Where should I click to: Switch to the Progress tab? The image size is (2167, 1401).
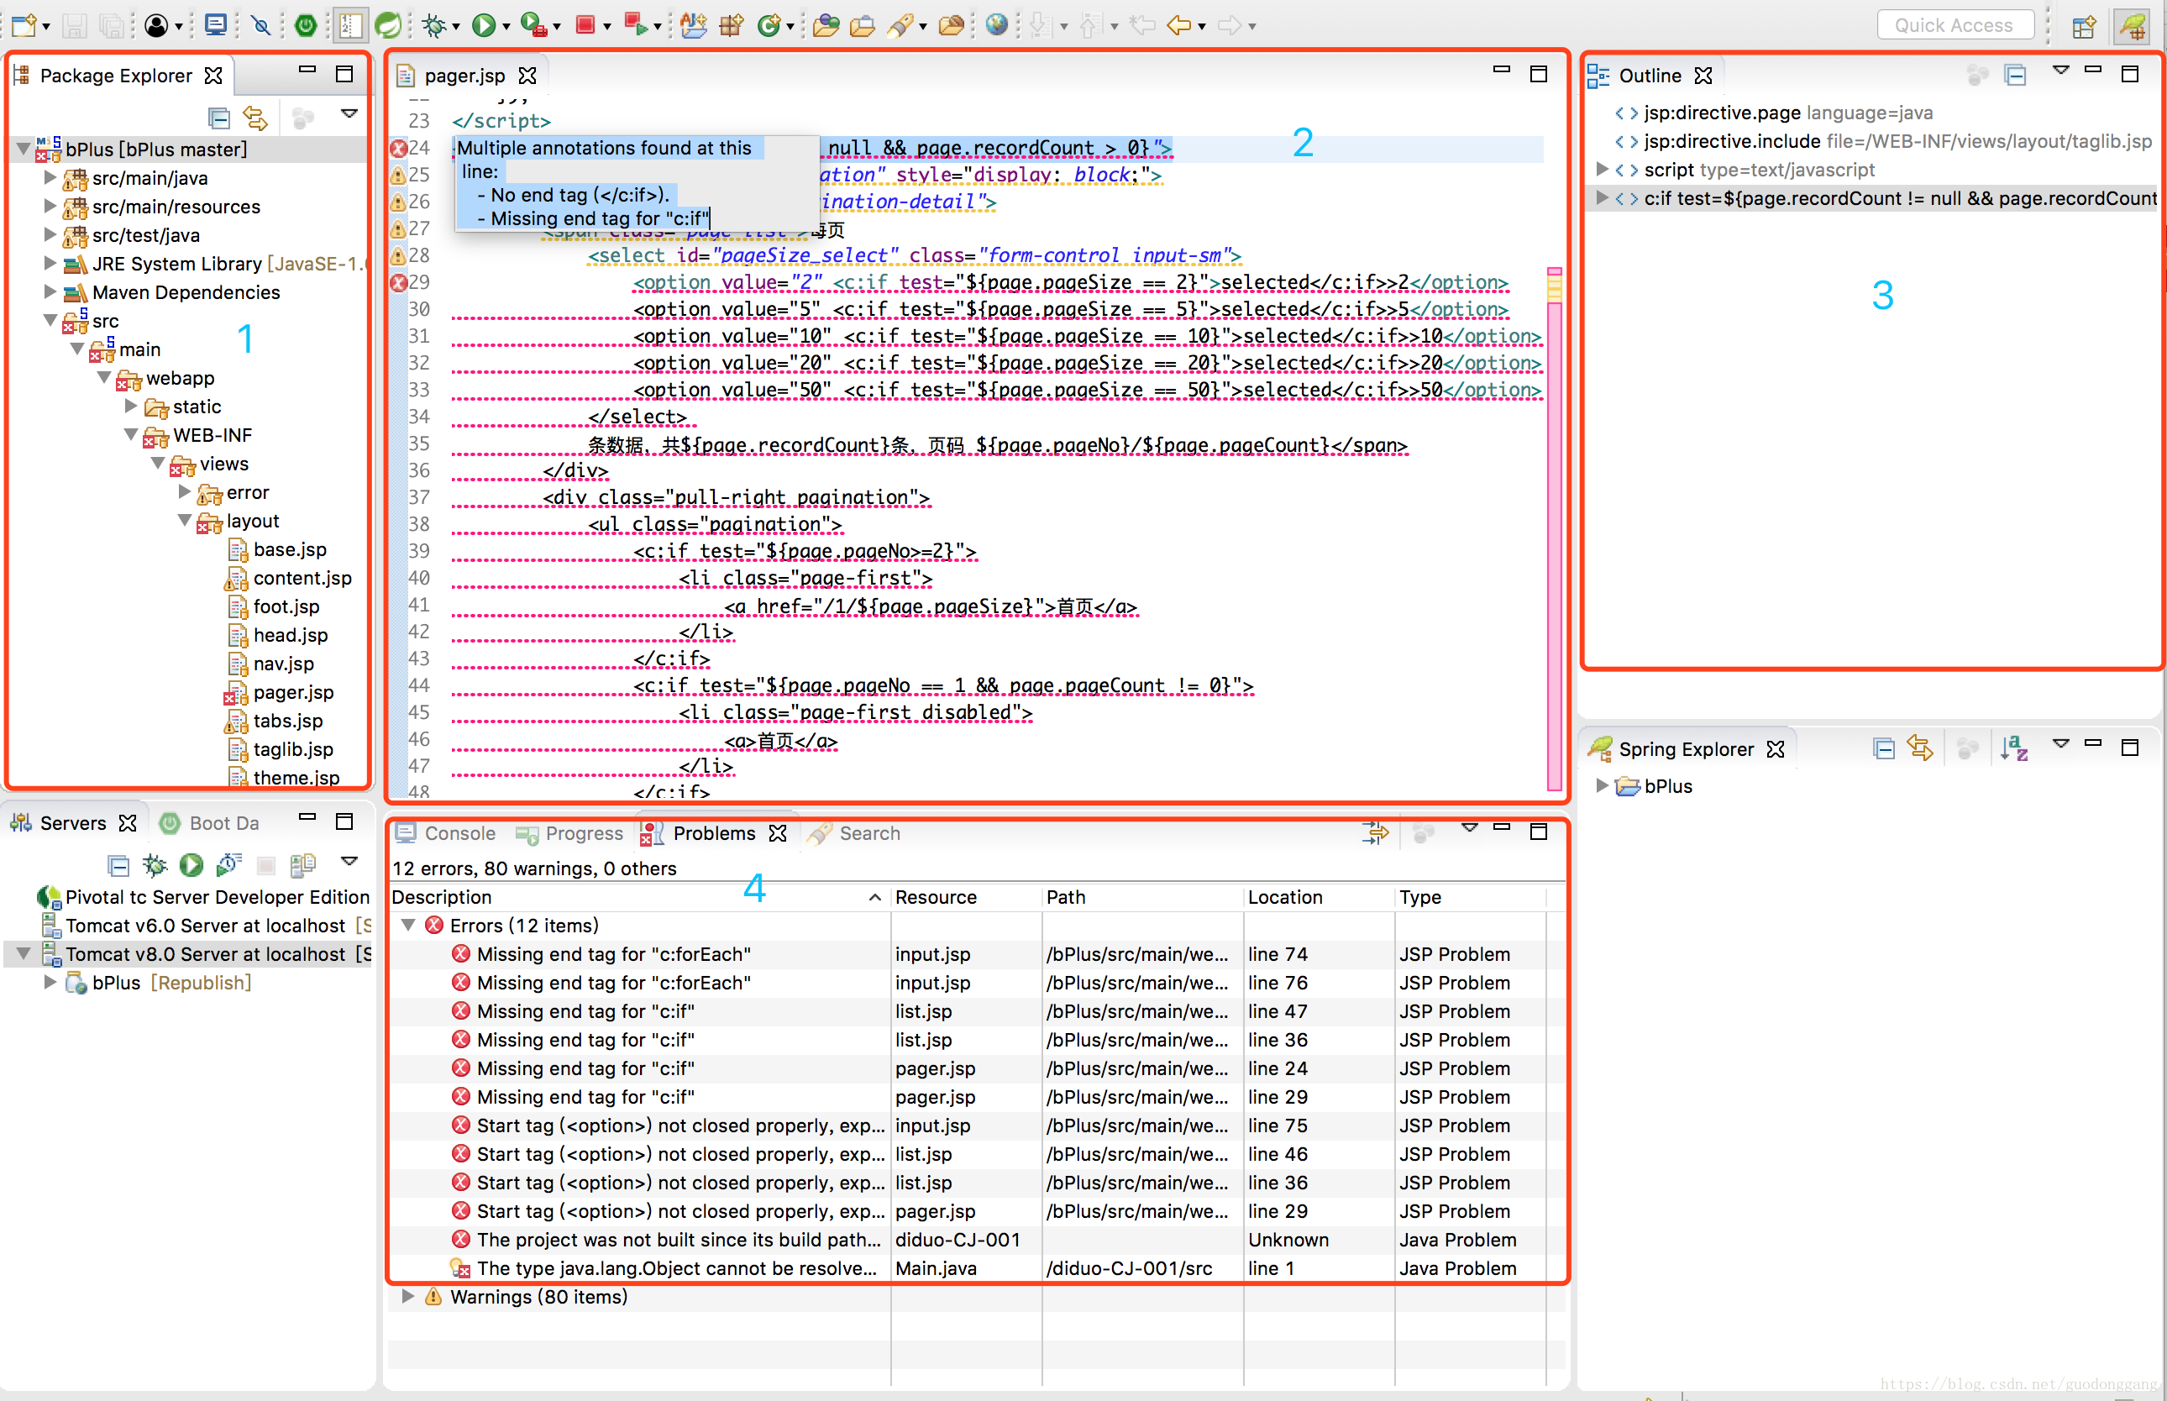pyautogui.click(x=569, y=833)
